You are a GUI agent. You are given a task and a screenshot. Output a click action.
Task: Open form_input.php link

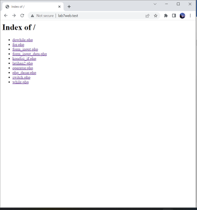[25, 49]
